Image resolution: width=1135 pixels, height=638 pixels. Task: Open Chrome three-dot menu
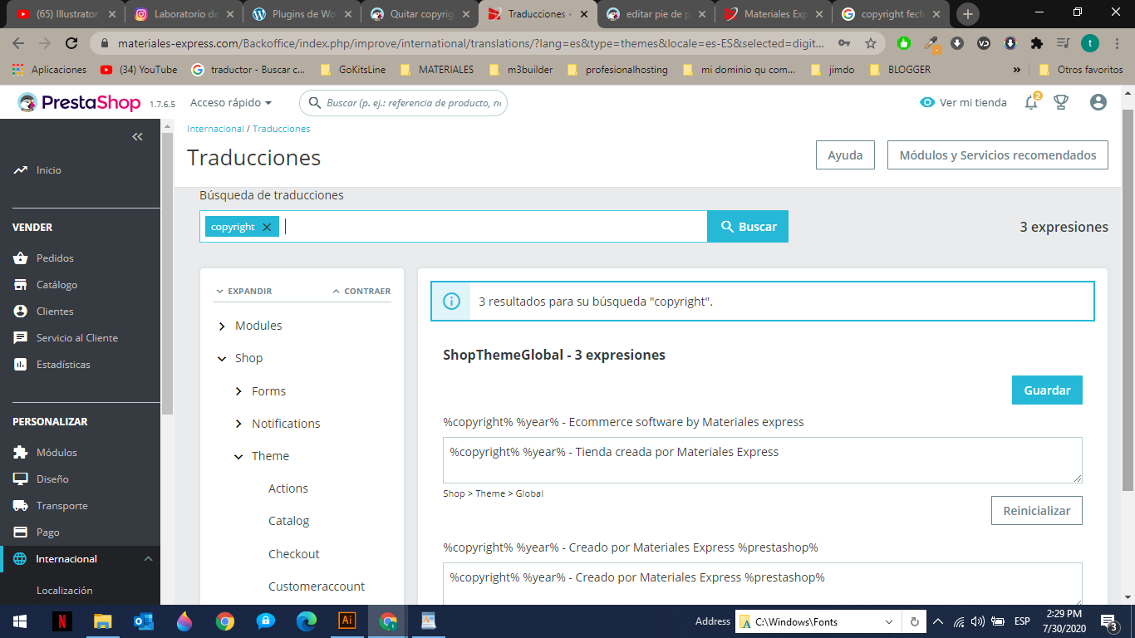point(1116,43)
